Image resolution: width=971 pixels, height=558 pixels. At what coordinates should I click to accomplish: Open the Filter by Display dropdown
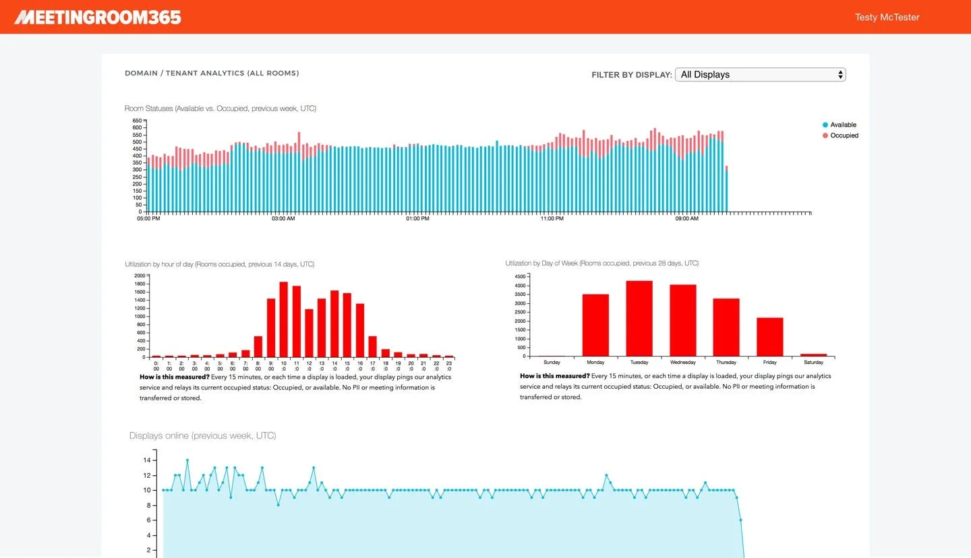tap(760, 75)
